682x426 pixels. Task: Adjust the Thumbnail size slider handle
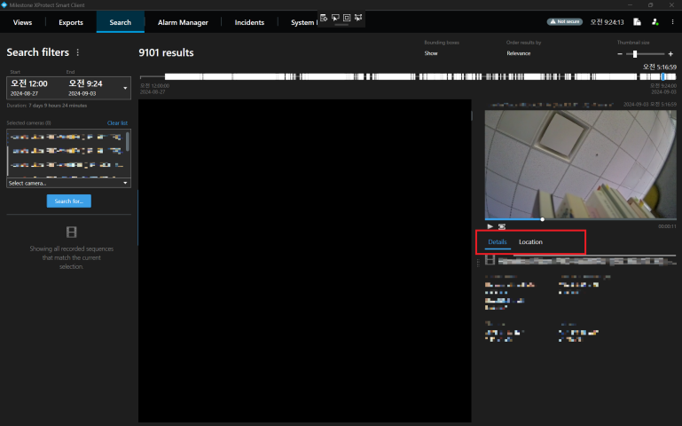(x=635, y=54)
